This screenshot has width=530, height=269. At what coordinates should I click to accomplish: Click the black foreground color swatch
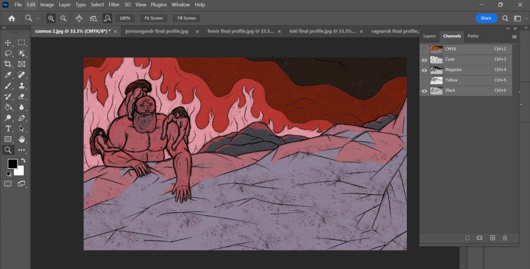(x=12, y=164)
